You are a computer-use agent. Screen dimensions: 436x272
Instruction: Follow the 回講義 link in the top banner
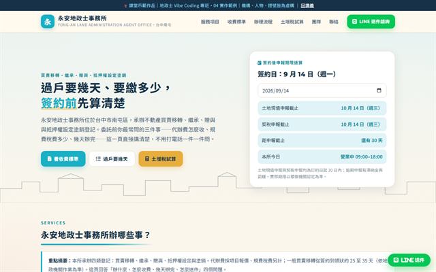307,5
